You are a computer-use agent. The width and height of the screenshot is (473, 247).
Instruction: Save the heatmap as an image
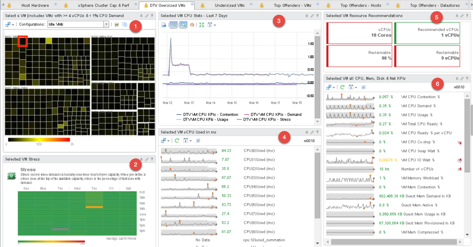pyautogui.click(x=117, y=24)
